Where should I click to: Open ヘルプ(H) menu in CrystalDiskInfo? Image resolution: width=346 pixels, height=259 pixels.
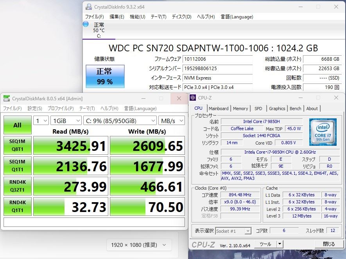pos(206,17)
